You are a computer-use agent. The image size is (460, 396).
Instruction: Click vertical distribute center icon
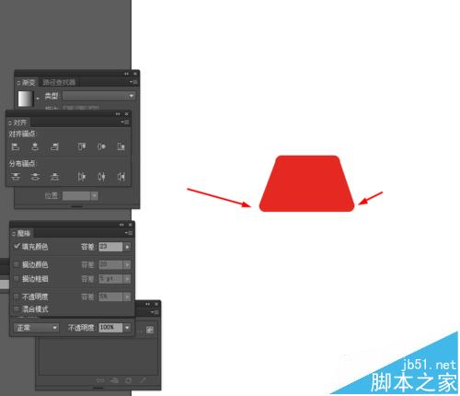(35, 176)
